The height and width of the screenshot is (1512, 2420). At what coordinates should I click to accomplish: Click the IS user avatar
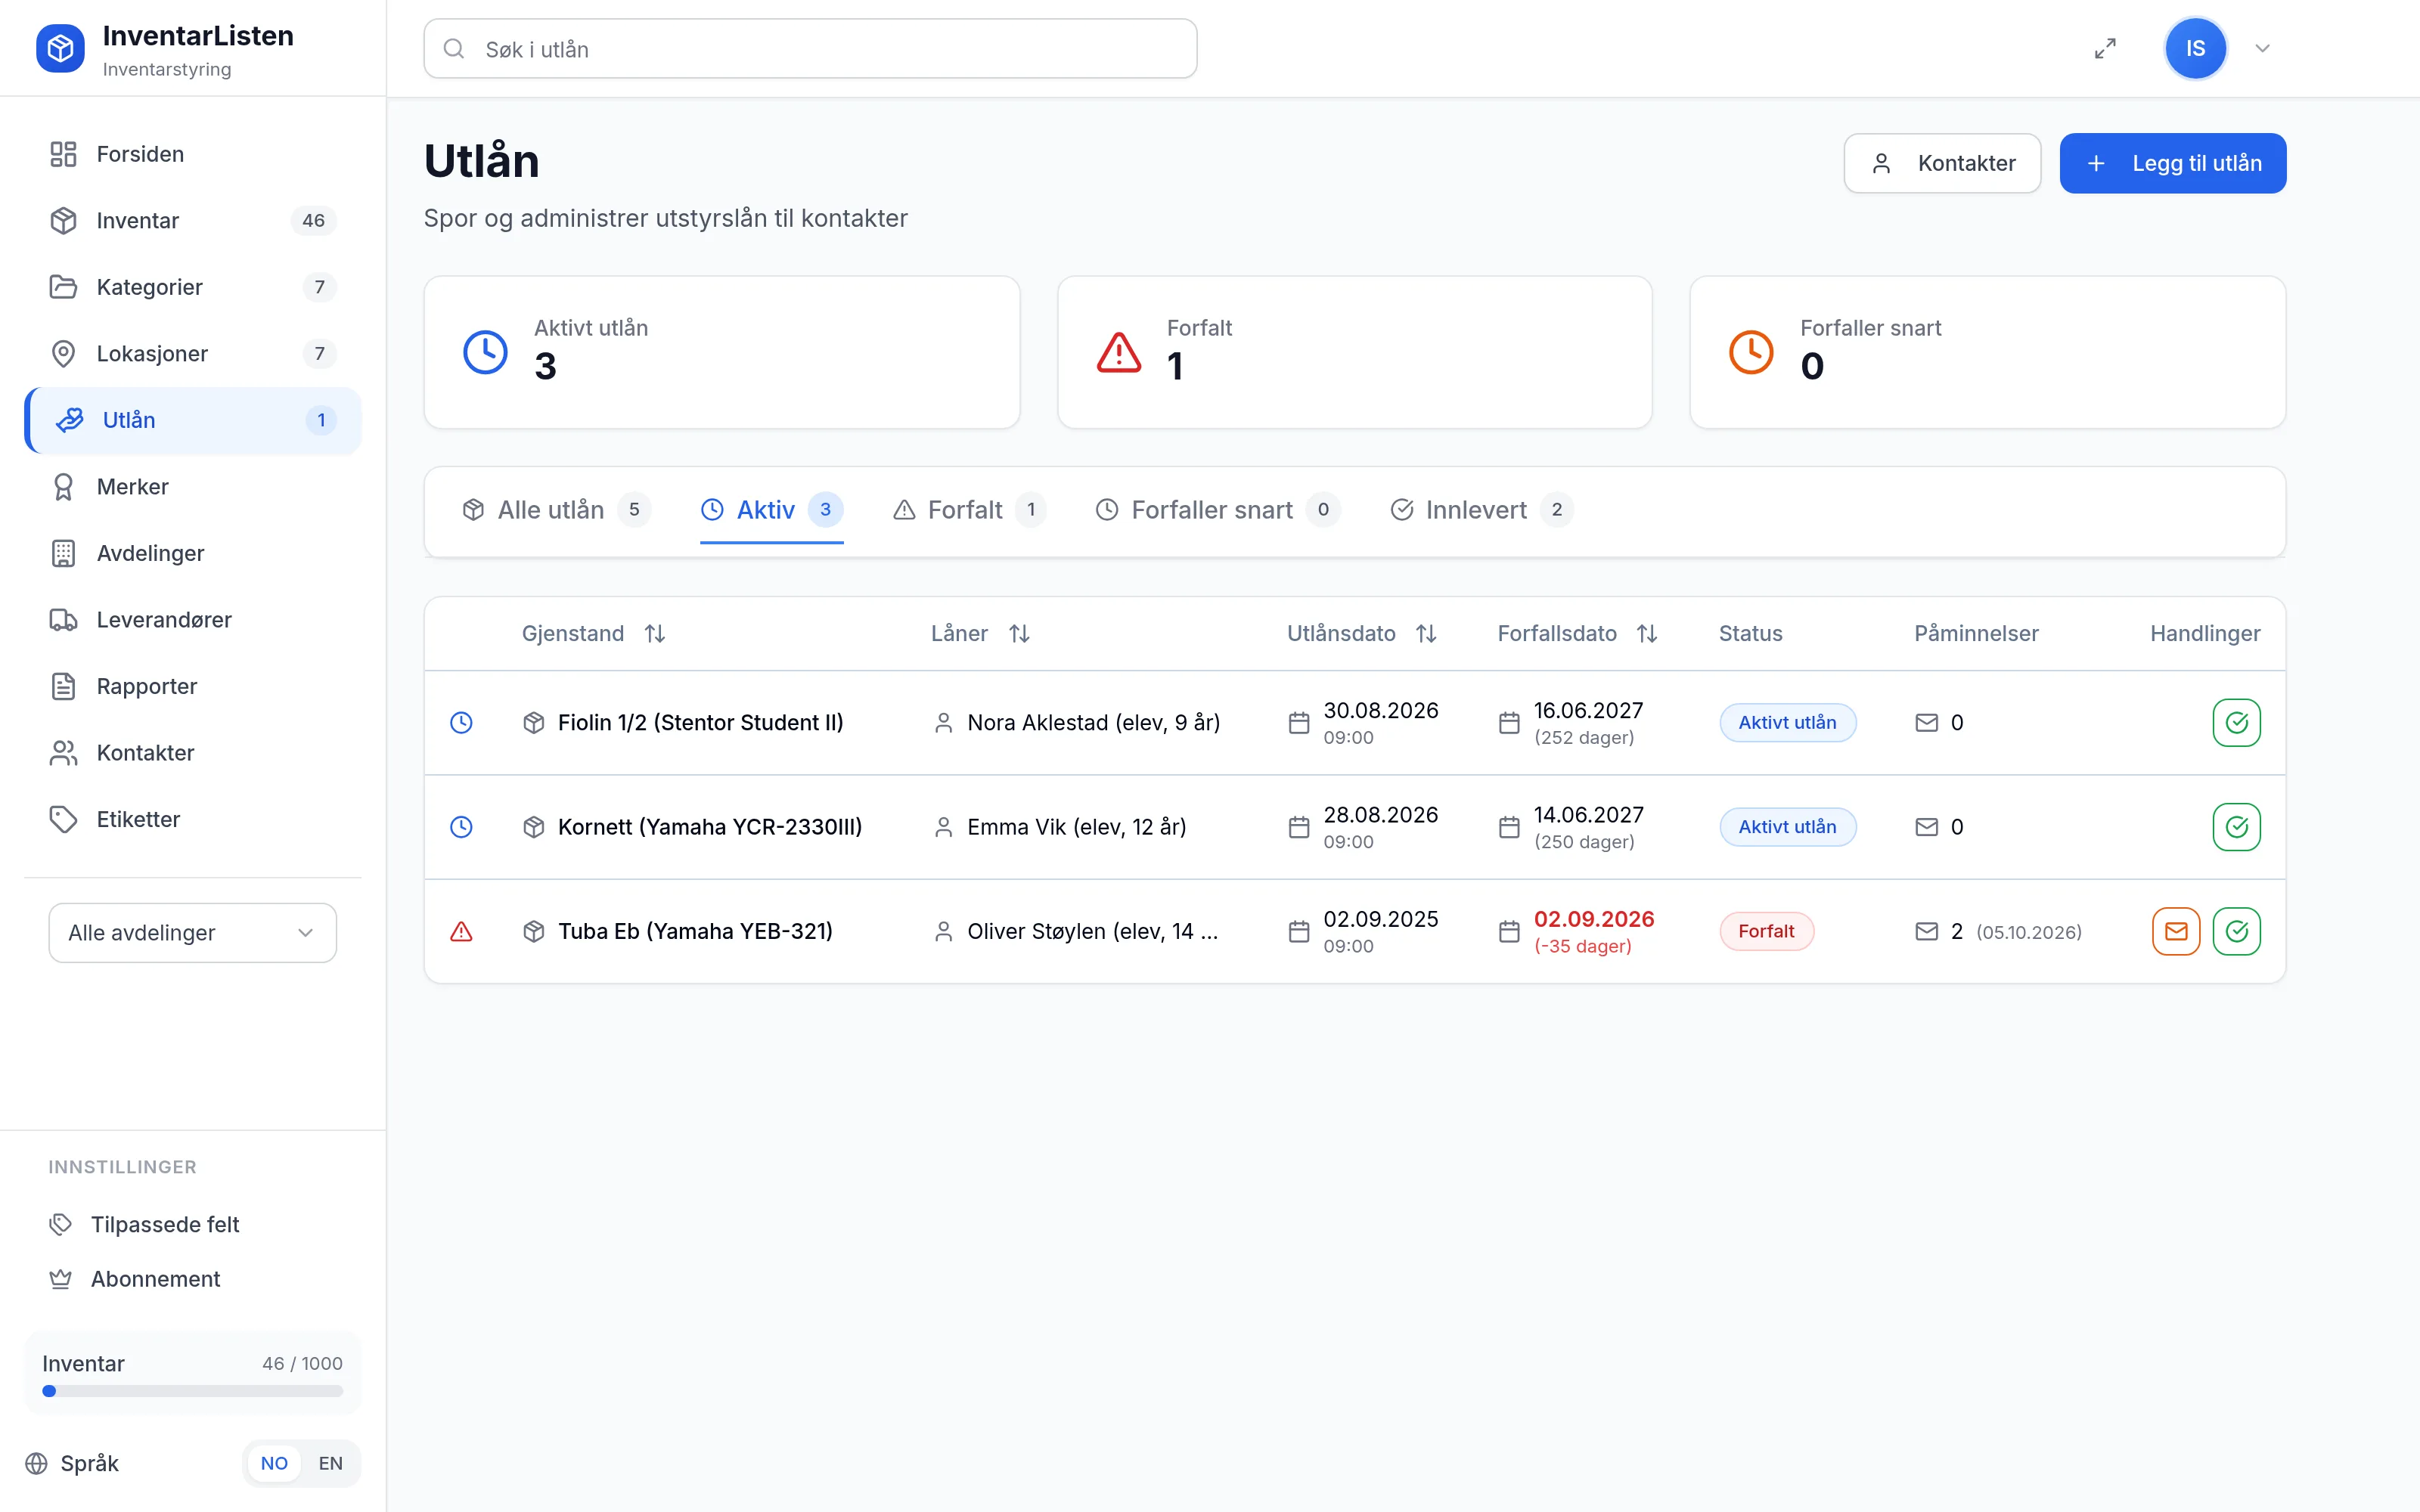pos(2195,48)
